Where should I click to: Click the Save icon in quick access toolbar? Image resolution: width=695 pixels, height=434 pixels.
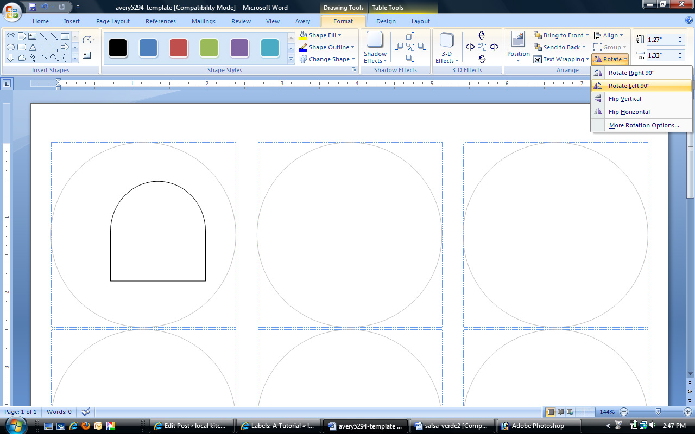(x=33, y=7)
